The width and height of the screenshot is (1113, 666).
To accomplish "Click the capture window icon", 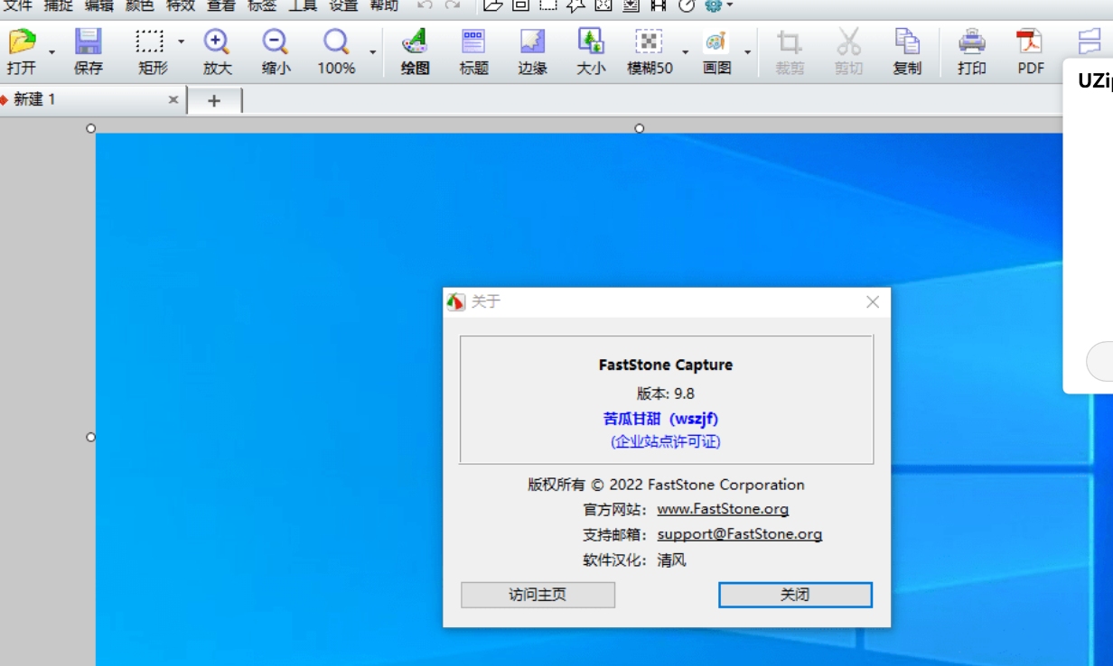I will coord(520,5).
